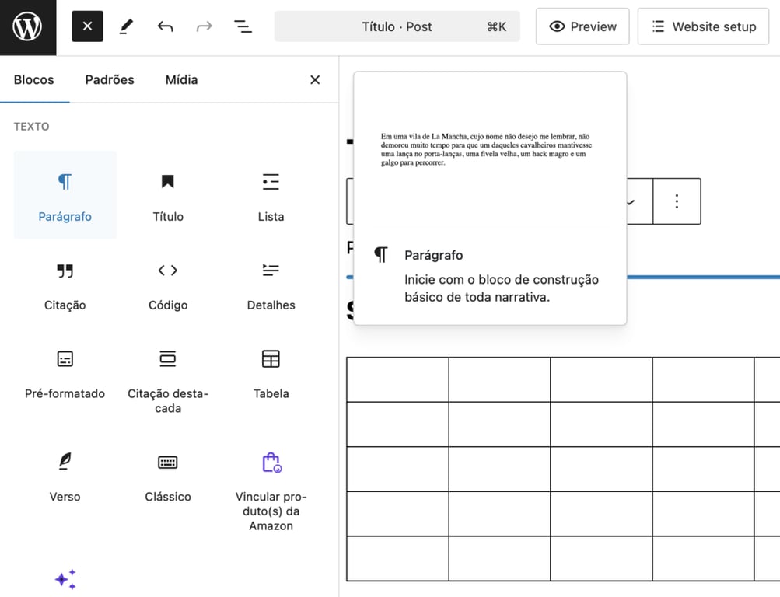Click the first cell of the table
Screen dimensions: 780x597
[x=397, y=379]
